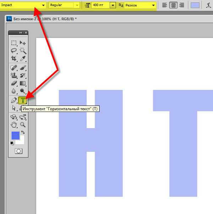The height and width of the screenshot is (214, 213).
Task: Select the Magic Wand tool
Action: [23, 50]
